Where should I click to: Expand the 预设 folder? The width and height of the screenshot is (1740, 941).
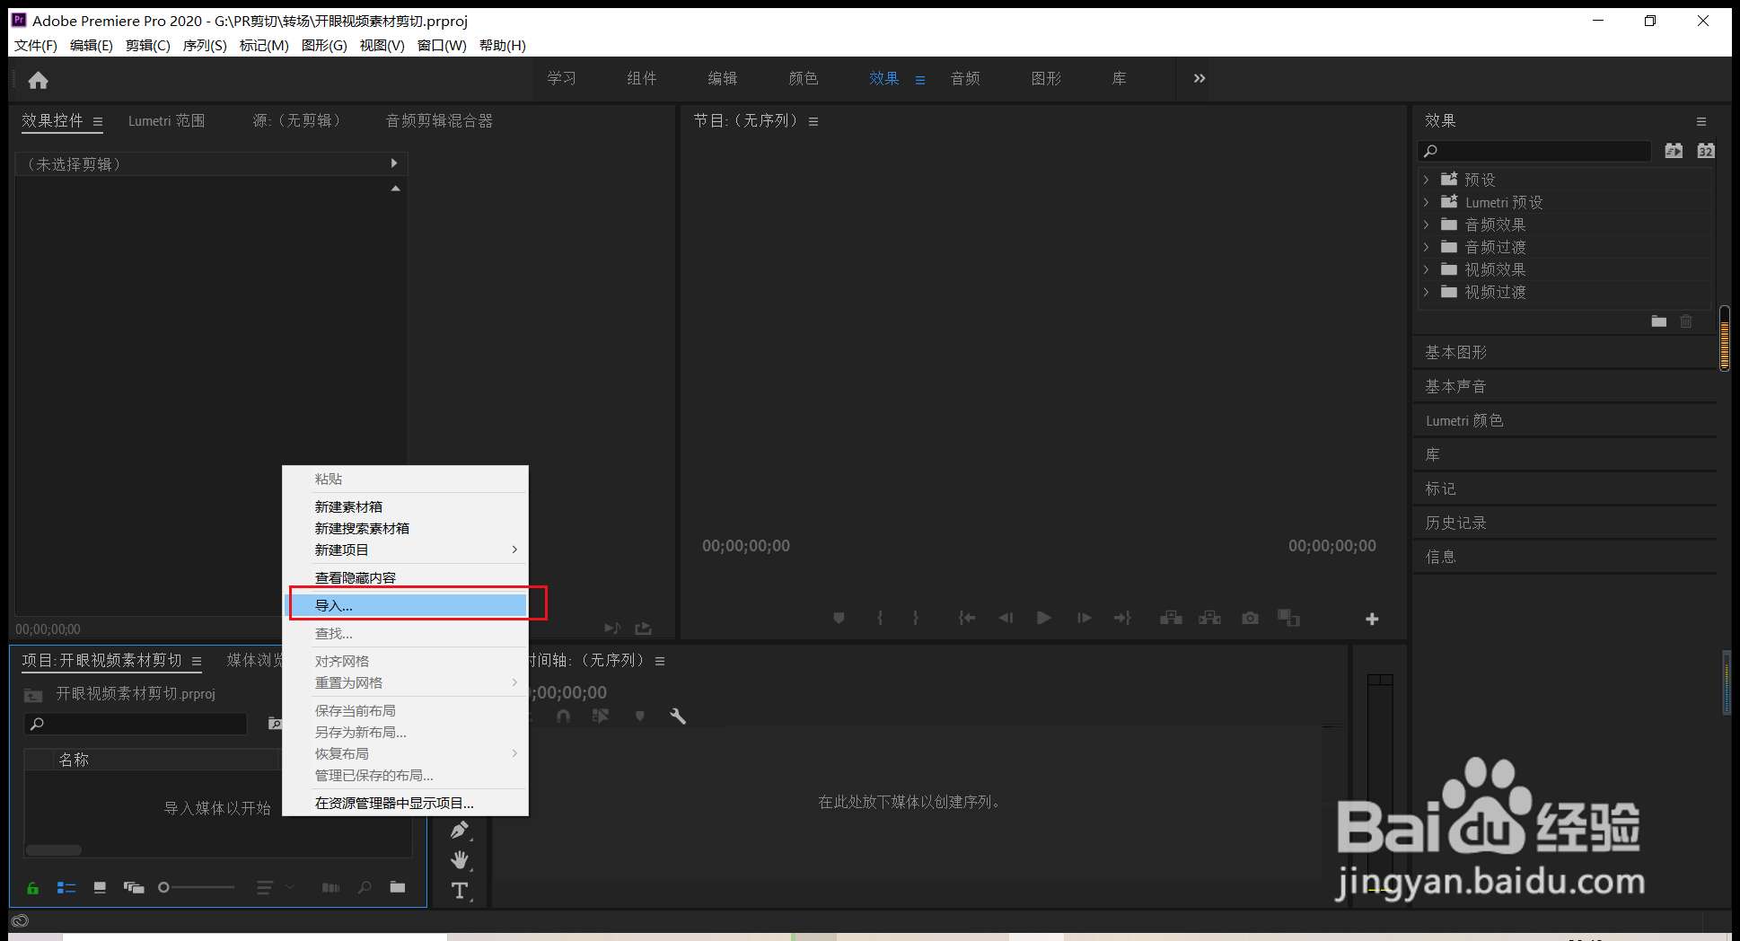tap(1426, 180)
